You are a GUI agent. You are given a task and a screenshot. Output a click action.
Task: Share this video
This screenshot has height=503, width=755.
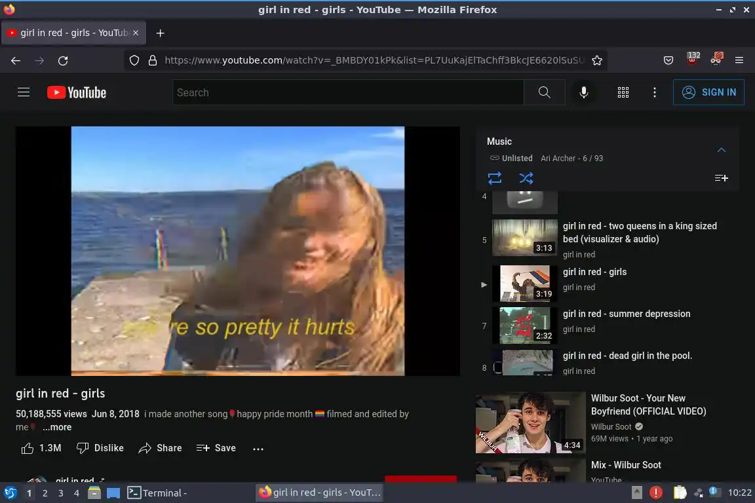tap(160, 448)
